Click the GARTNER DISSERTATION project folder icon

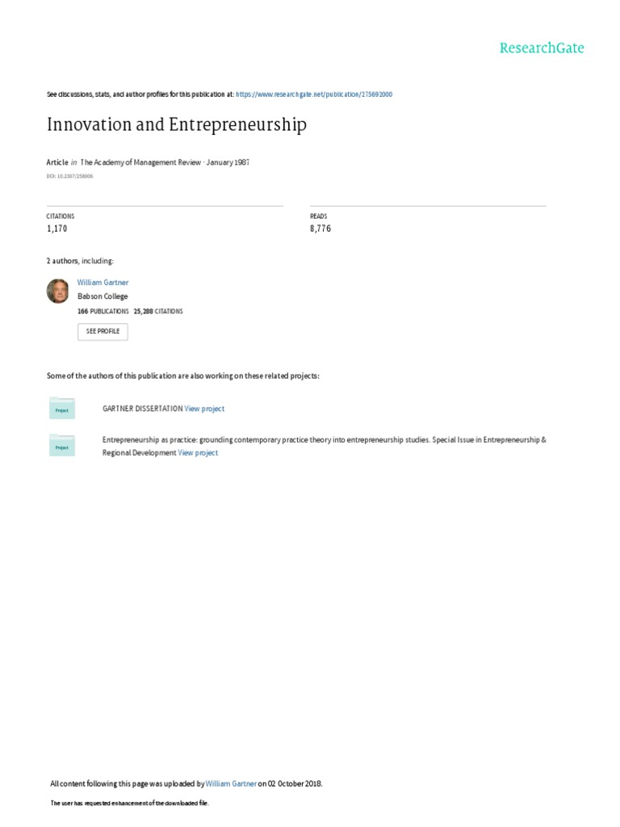coord(61,408)
